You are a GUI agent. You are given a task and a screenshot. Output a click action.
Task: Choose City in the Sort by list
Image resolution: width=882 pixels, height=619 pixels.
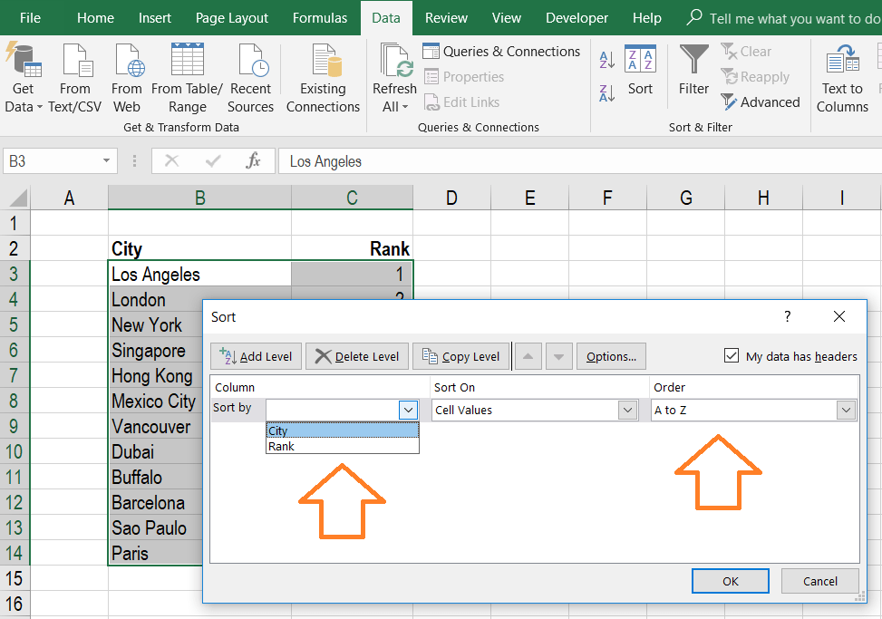click(x=342, y=430)
